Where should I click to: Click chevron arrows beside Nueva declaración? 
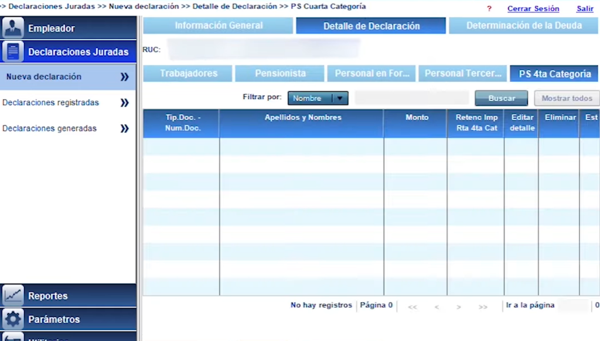(124, 77)
